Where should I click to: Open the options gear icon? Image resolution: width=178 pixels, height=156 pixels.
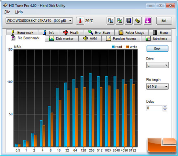[138, 21]
